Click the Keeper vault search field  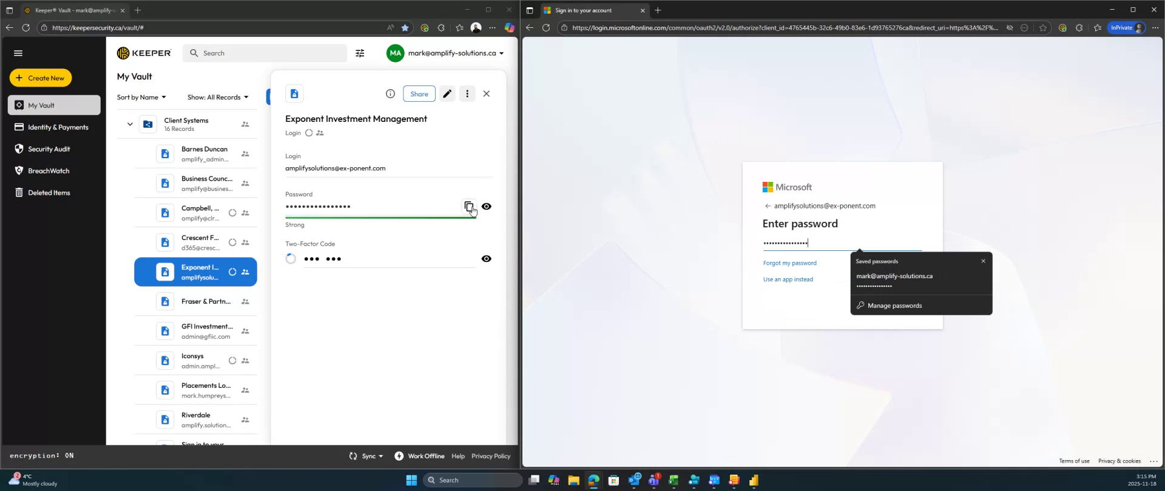[265, 53]
